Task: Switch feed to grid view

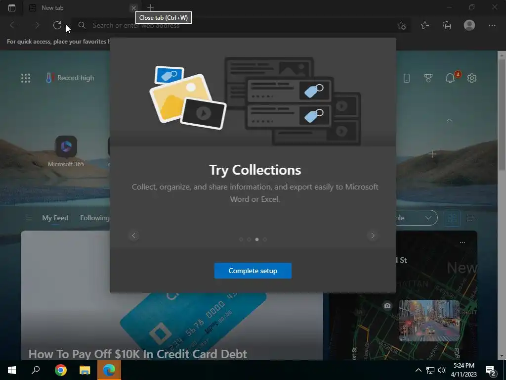Action: [x=452, y=218]
